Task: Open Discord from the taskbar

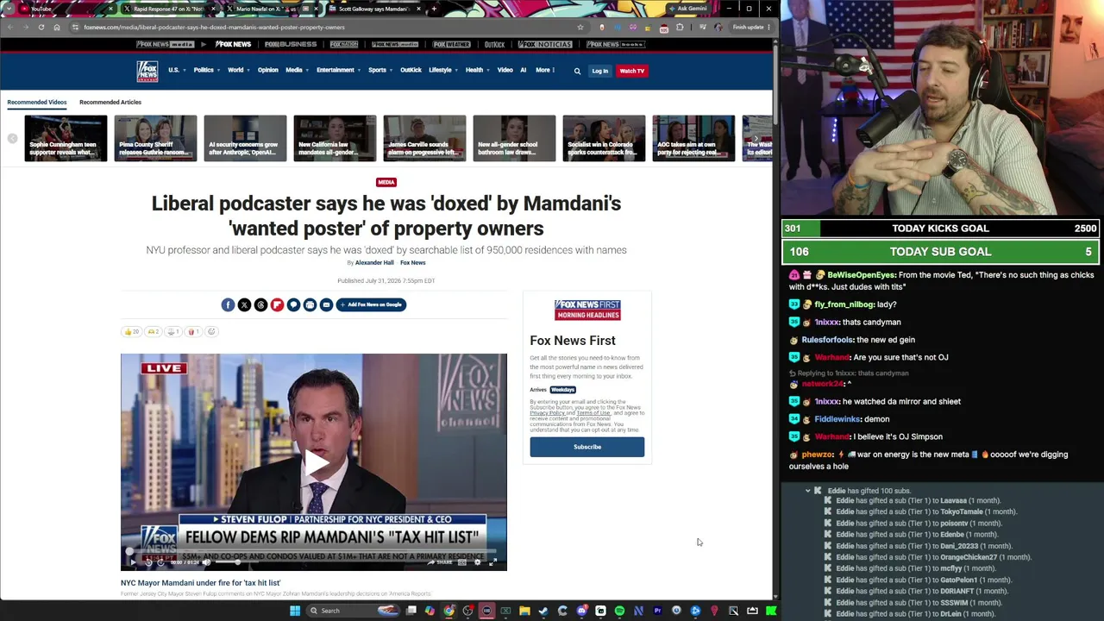Action: 581,611
